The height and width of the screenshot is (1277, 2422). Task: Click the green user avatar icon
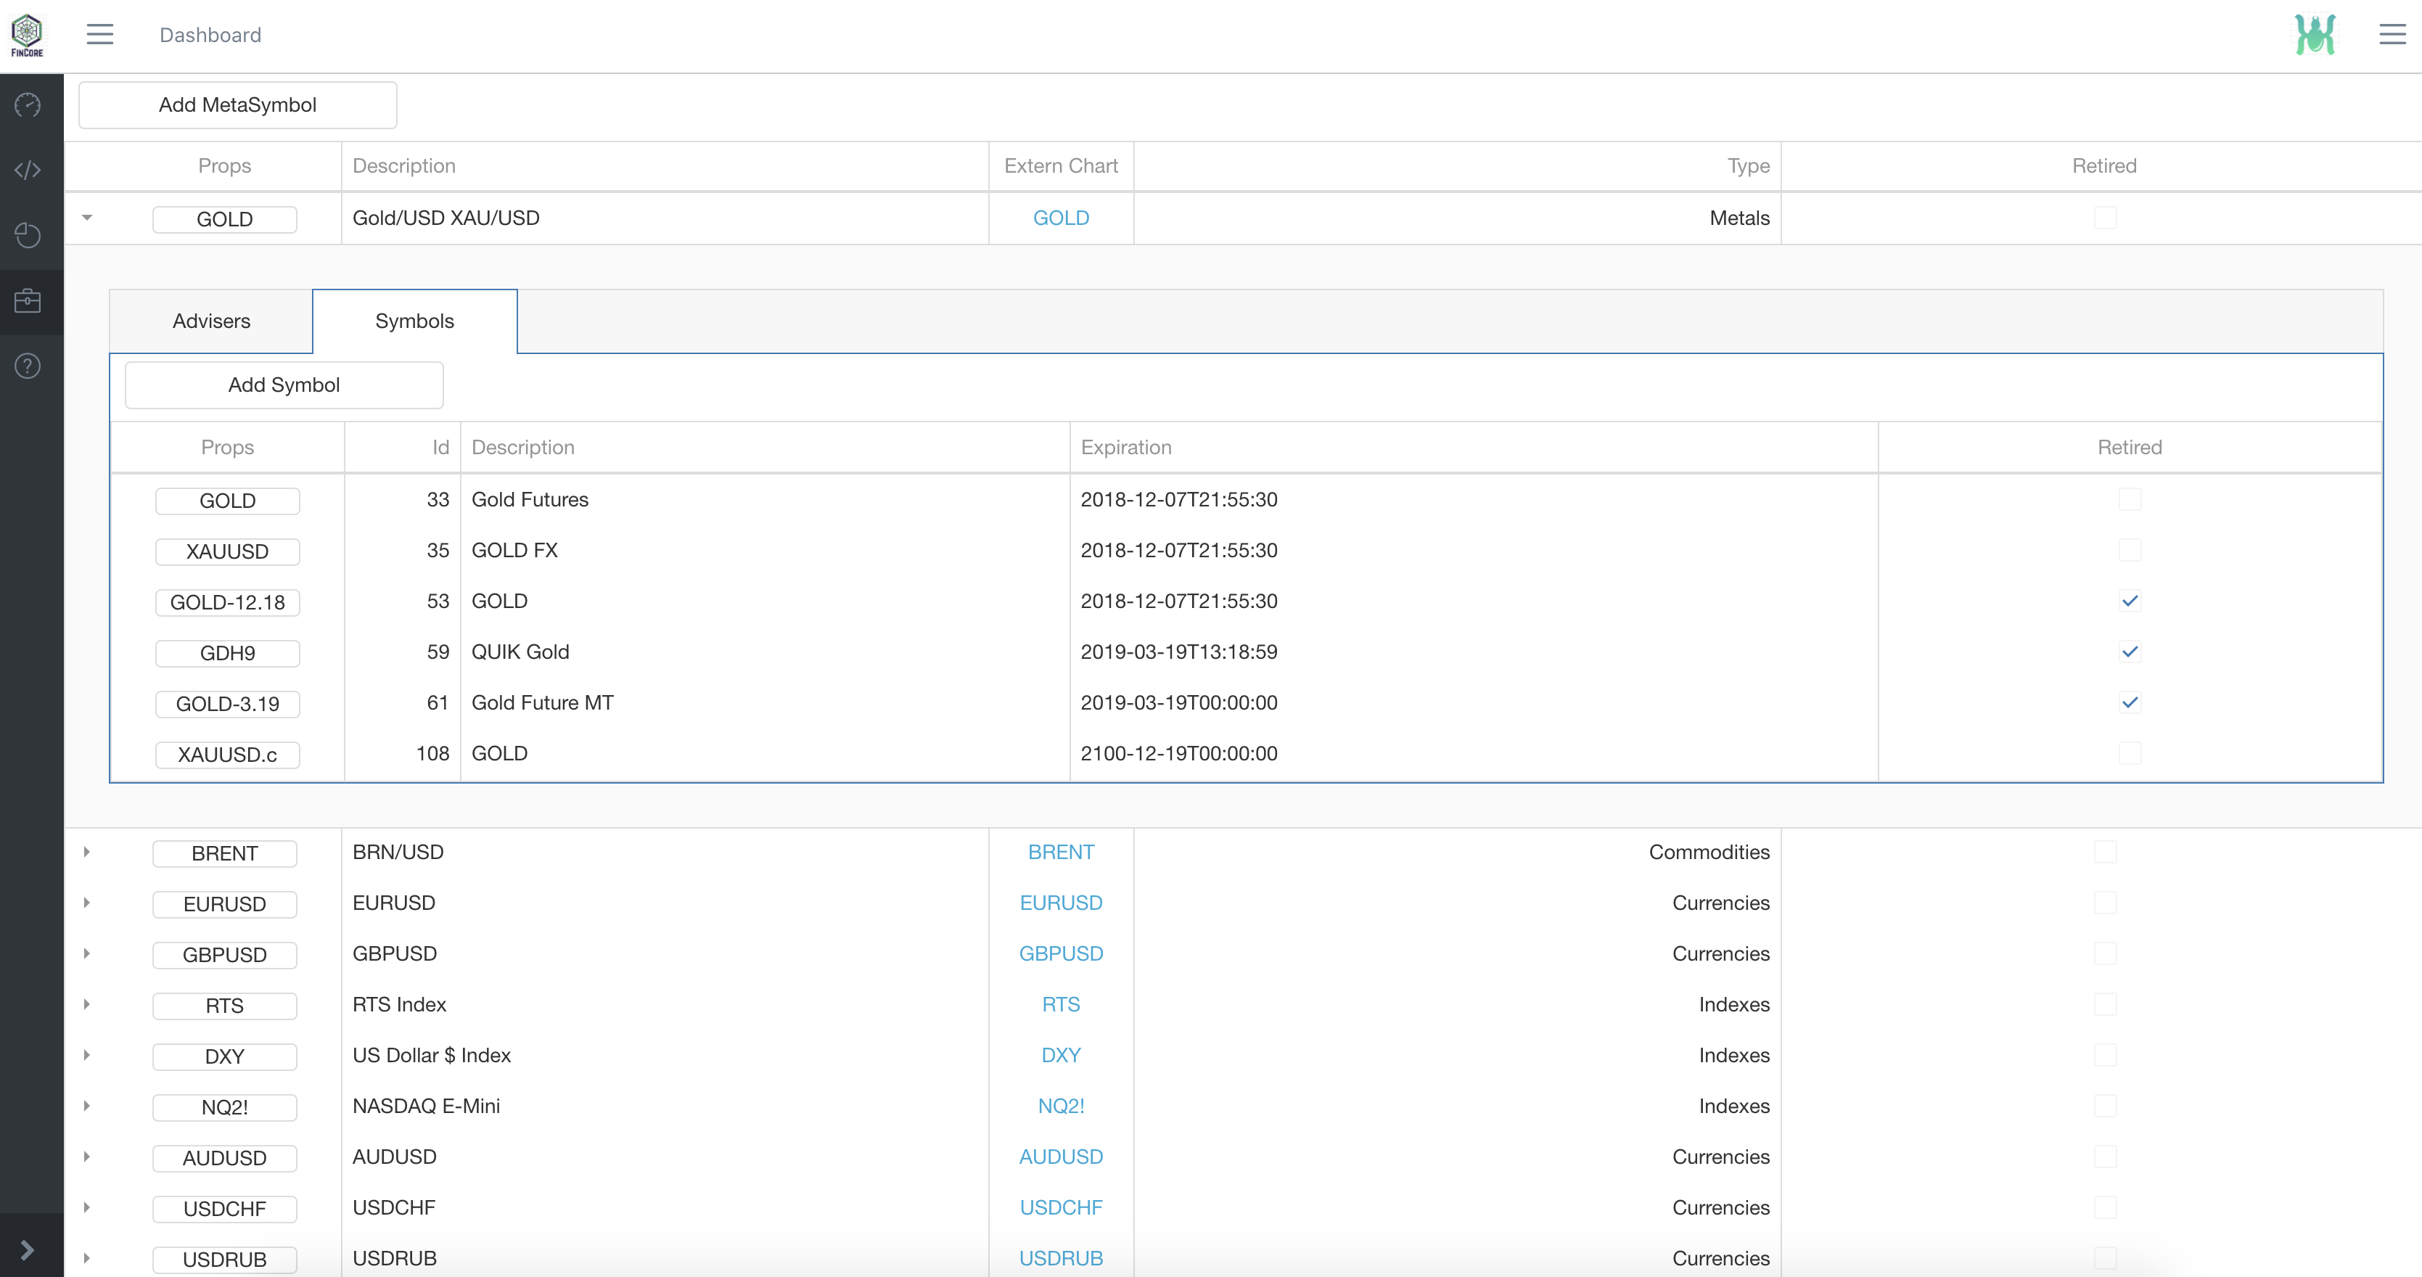pos(2315,35)
